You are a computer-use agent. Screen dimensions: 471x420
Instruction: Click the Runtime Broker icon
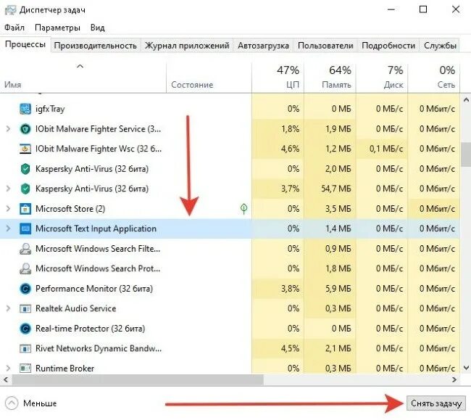pyautogui.click(x=25, y=368)
